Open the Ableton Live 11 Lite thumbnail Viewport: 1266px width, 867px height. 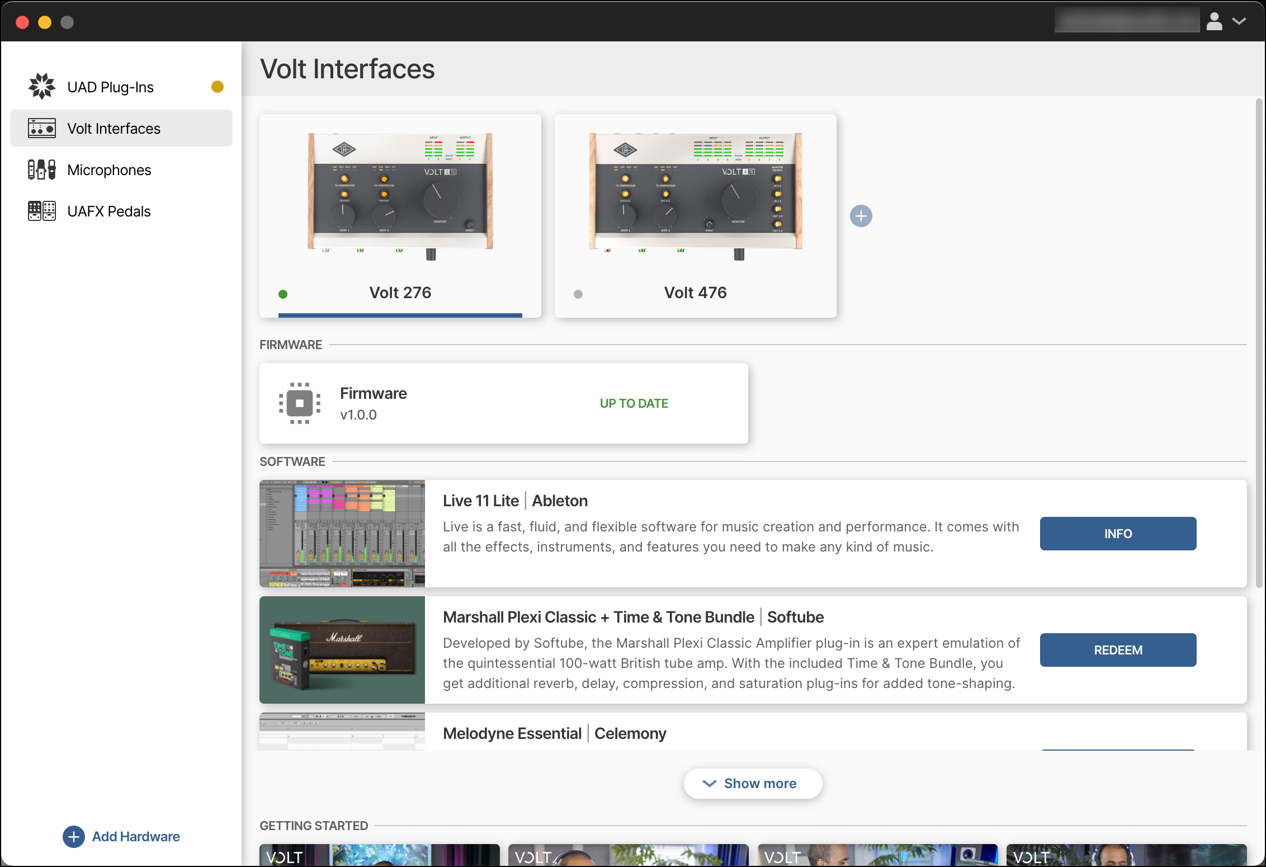(342, 534)
